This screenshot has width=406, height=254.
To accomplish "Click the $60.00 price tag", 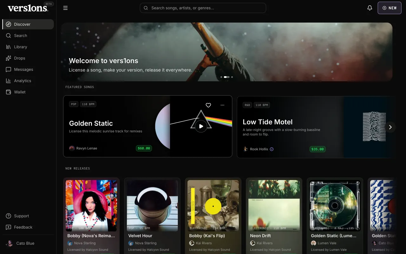I will coord(144,148).
